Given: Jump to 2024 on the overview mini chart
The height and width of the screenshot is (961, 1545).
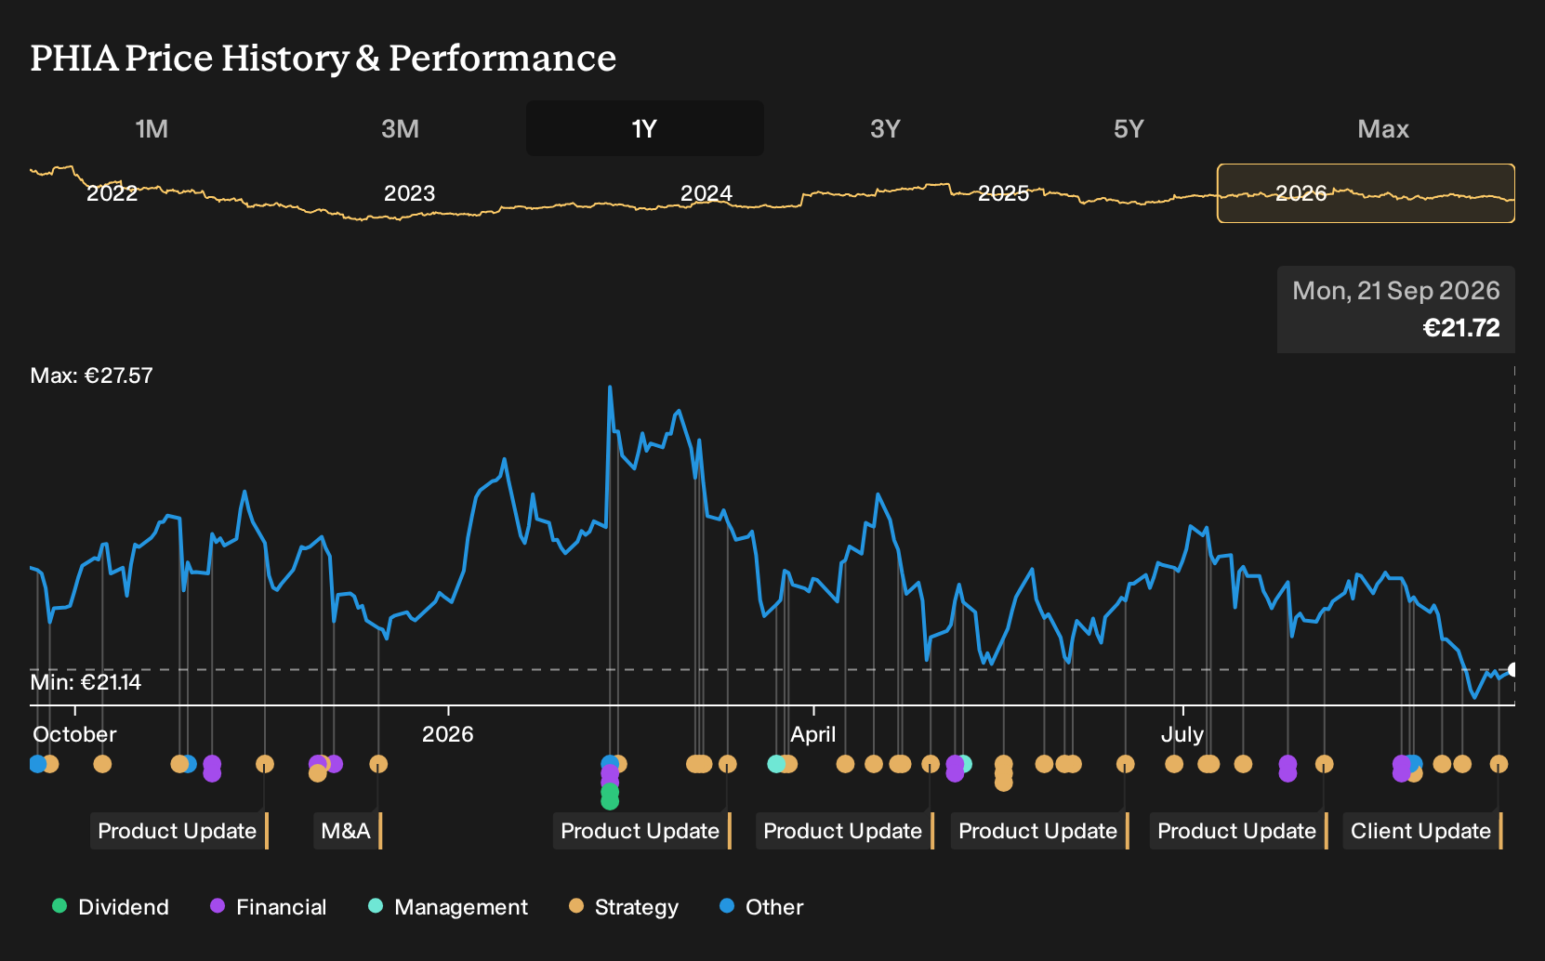Looking at the screenshot, I should (706, 193).
